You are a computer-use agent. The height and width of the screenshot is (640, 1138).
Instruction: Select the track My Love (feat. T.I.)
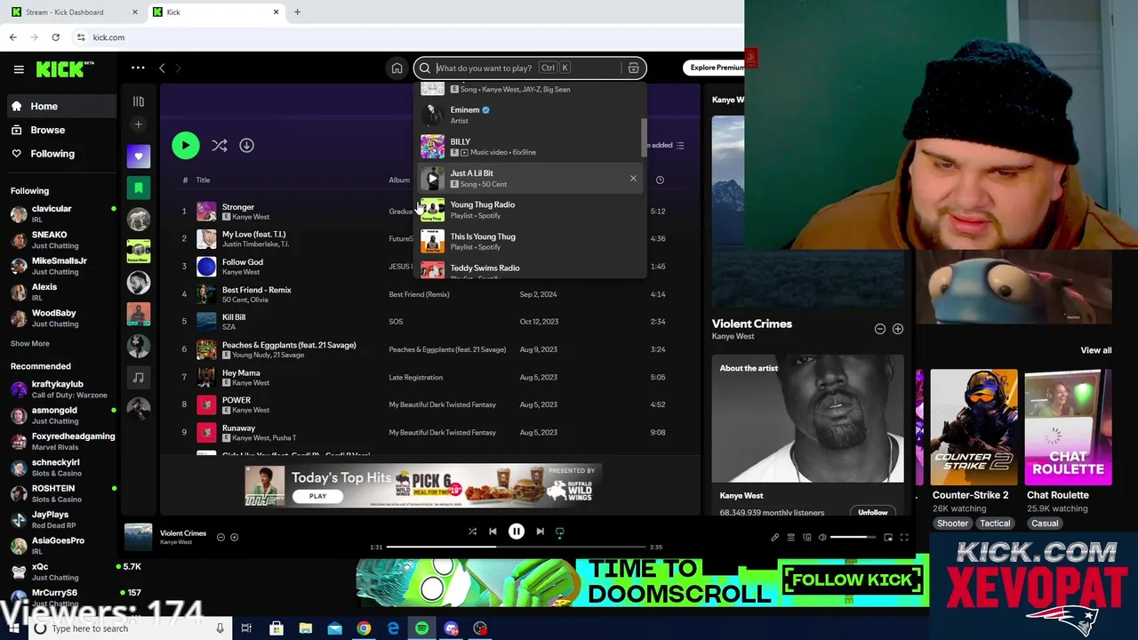pyautogui.click(x=430, y=239)
